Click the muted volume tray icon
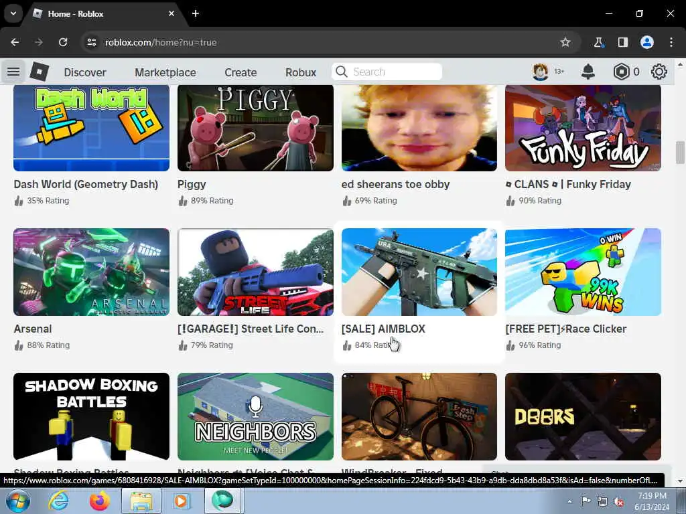This screenshot has width=686, height=514. click(x=618, y=501)
